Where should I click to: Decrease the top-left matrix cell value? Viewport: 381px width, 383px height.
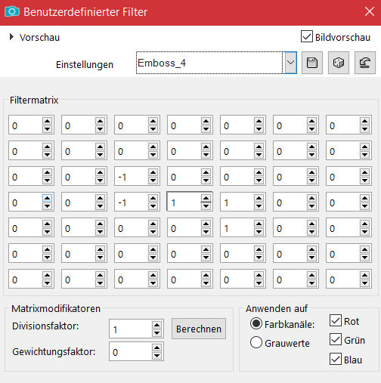[x=47, y=129]
